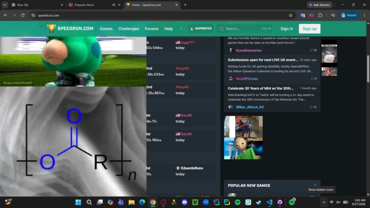The height and width of the screenshot is (208, 370).
Task: Open Discord from taskbar
Action: [x=185, y=202]
